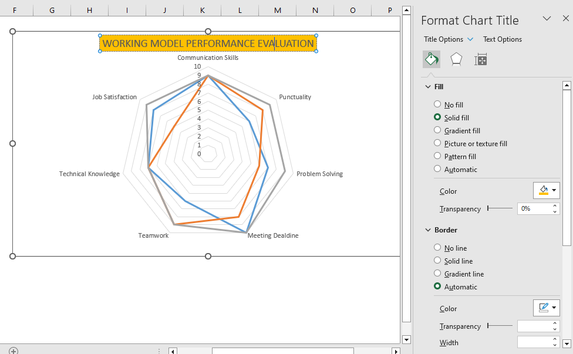Switch to the Effects pentagon icon
Image resolution: width=573 pixels, height=354 pixels.
pyautogui.click(x=456, y=59)
